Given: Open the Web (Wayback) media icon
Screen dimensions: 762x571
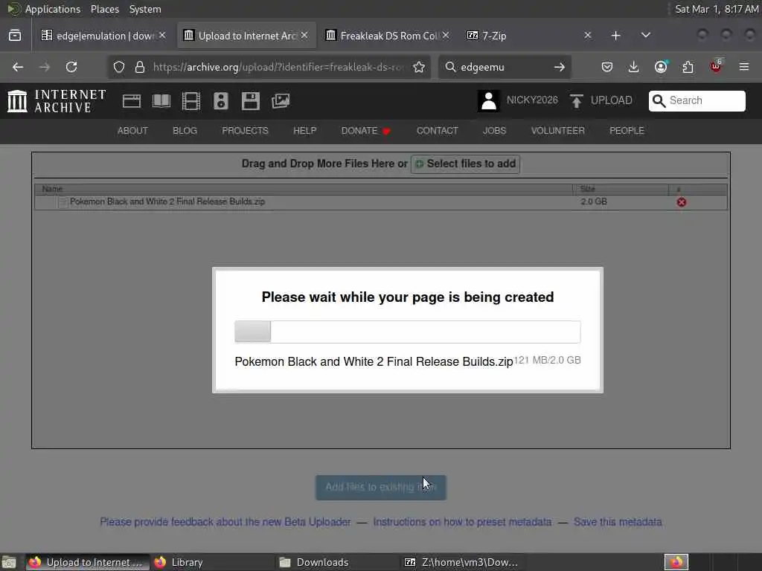Looking at the screenshot, I should point(131,101).
